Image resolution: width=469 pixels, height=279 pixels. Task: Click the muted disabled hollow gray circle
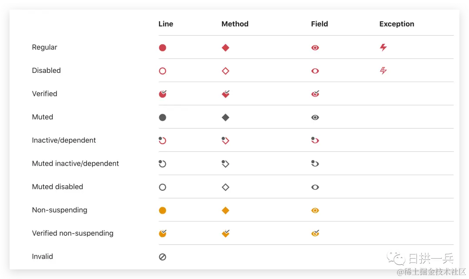(162, 187)
